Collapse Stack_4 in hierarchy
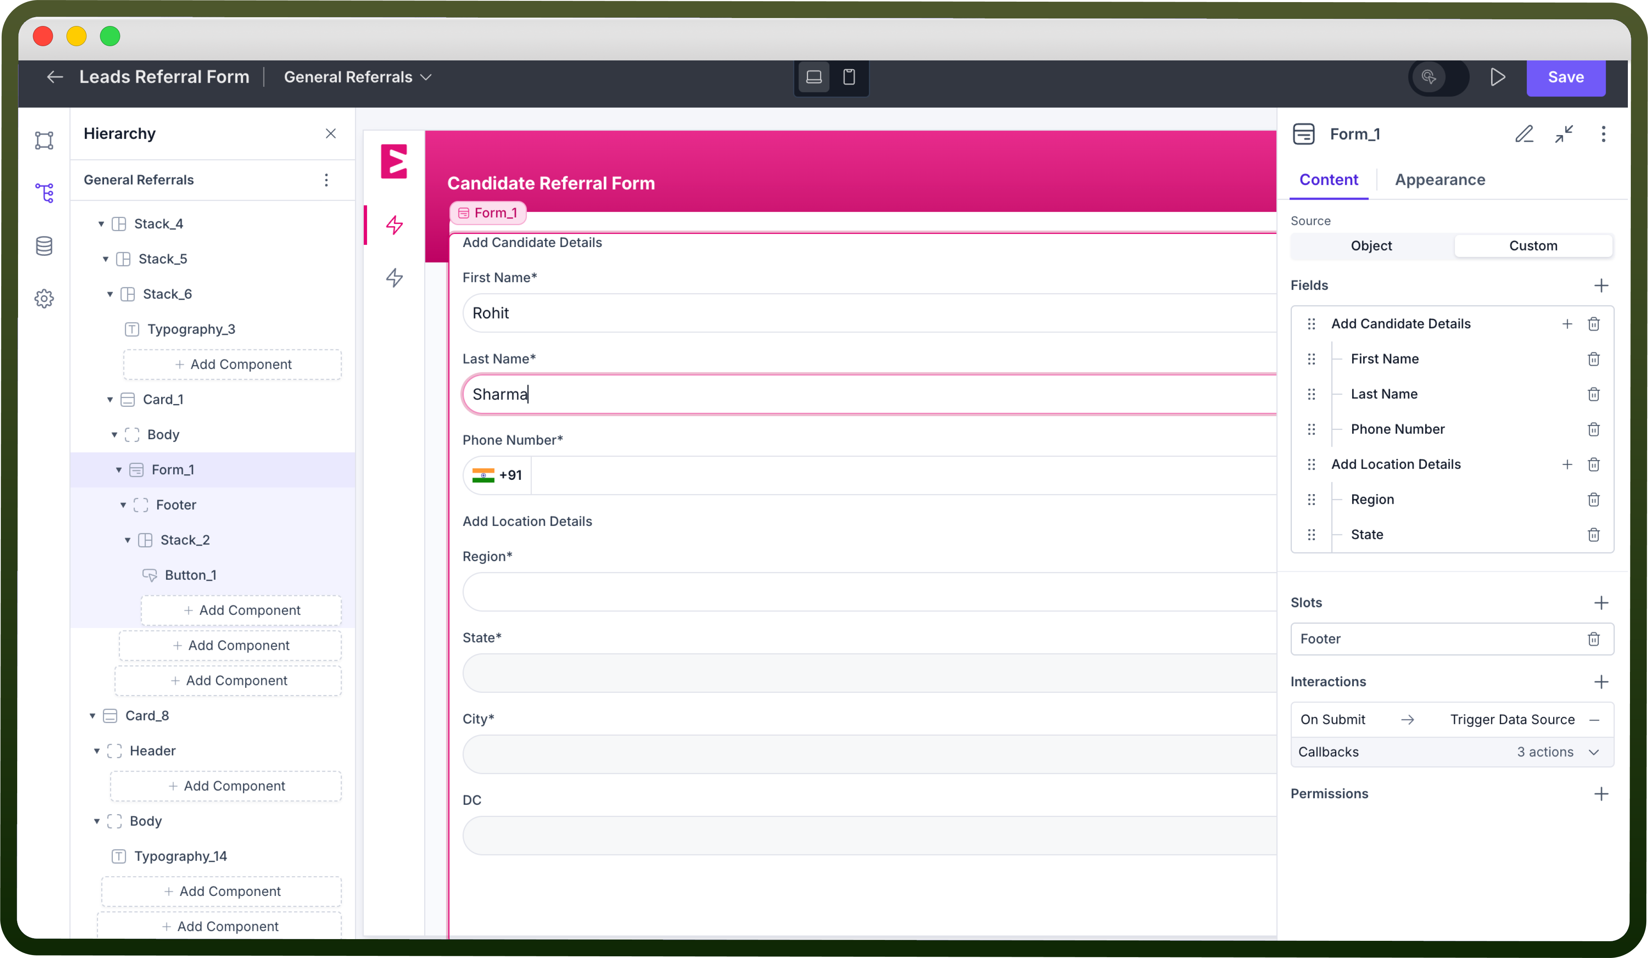 (x=102, y=224)
